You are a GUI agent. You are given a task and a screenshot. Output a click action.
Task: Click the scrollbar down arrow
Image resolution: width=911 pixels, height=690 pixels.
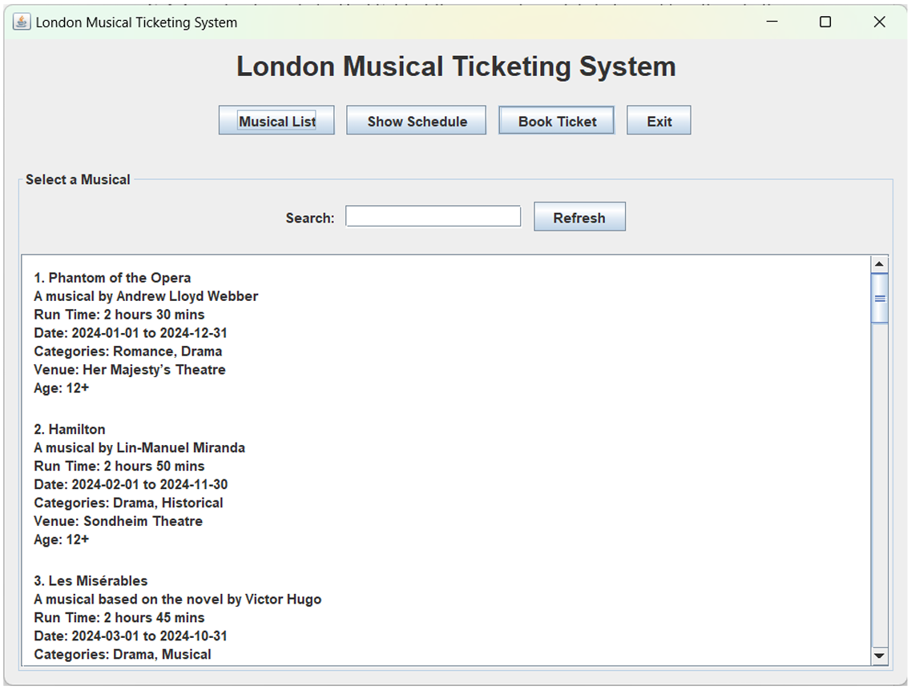click(x=878, y=656)
